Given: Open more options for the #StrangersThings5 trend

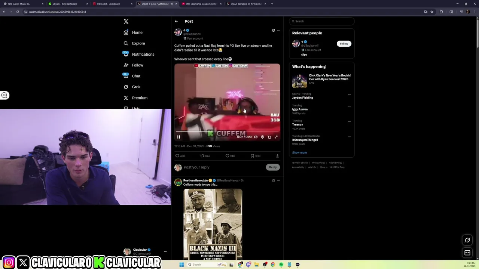Looking at the screenshot, I should [x=350, y=137].
